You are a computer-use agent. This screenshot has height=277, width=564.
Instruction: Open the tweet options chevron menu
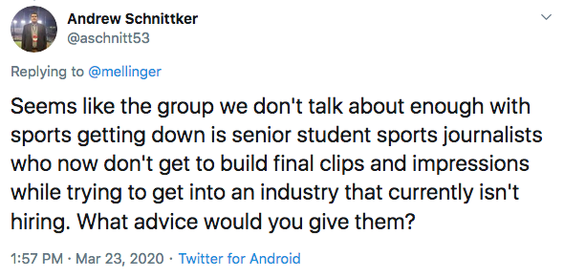click(546, 17)
